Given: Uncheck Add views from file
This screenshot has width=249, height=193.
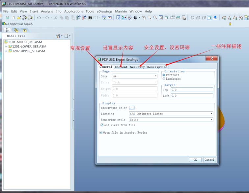Looking at the screenshot, I should pos(102,125).
